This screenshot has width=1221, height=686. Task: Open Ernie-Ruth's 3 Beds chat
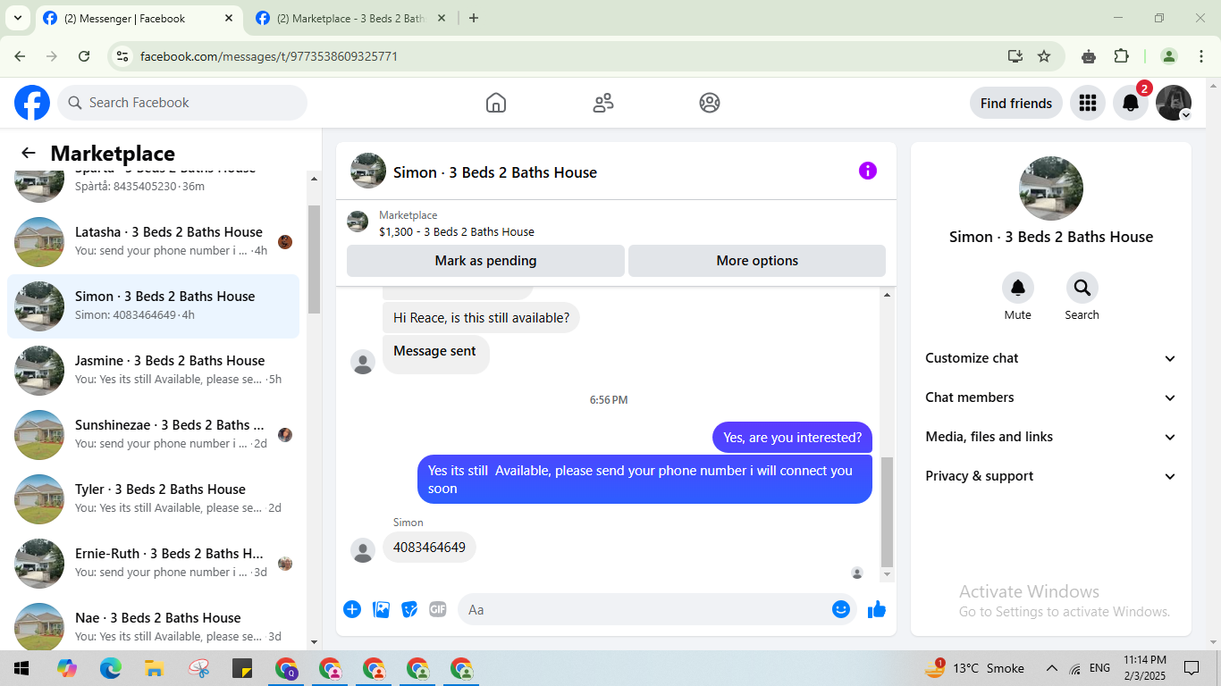(154, 564)
